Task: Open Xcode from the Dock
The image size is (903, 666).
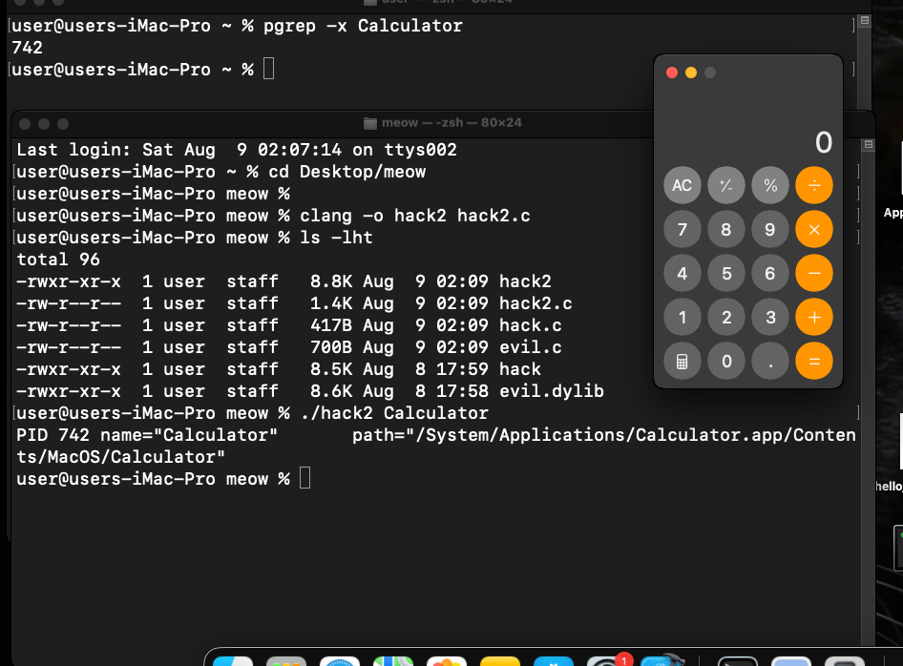Action: 661,659
